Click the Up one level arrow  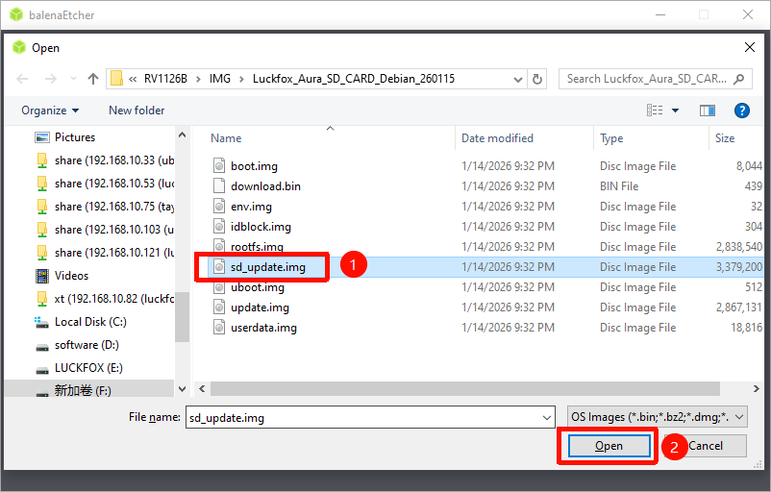(x=93, y=79)
